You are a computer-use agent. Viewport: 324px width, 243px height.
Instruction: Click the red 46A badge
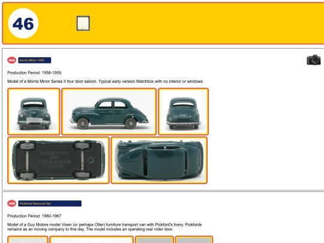tap(12, 60)
